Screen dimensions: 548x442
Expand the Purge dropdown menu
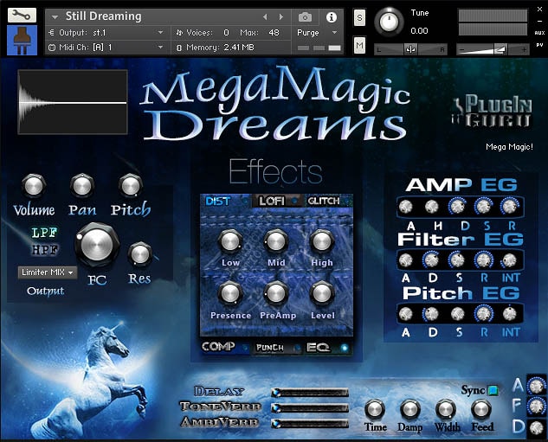coord(315,32)
